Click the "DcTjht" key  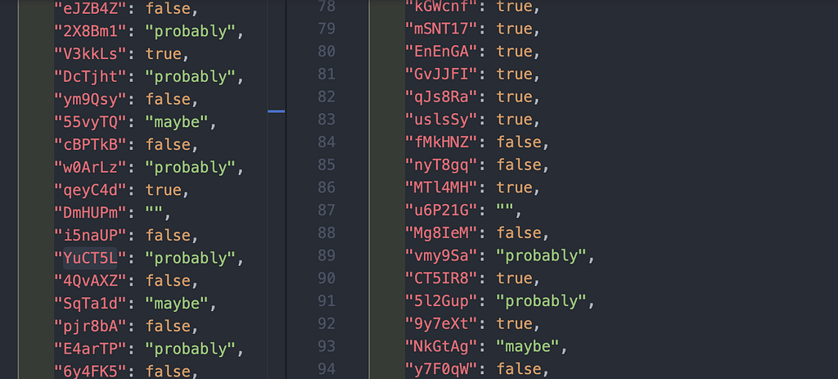90,77
